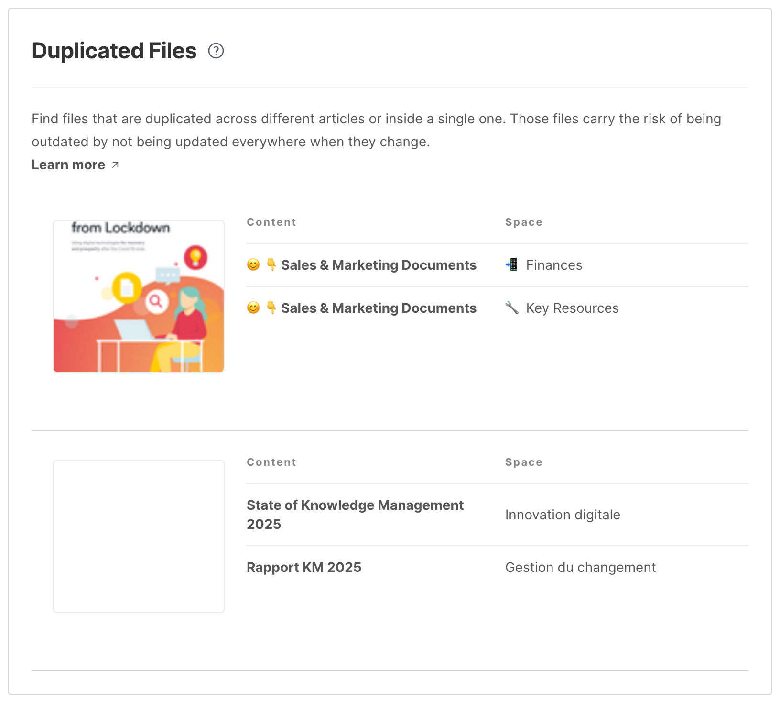The width and height of the screenshot is (780, 703).
Task: Open the blank thumbnail of the second duplicated file
Action: pos(139,537)
